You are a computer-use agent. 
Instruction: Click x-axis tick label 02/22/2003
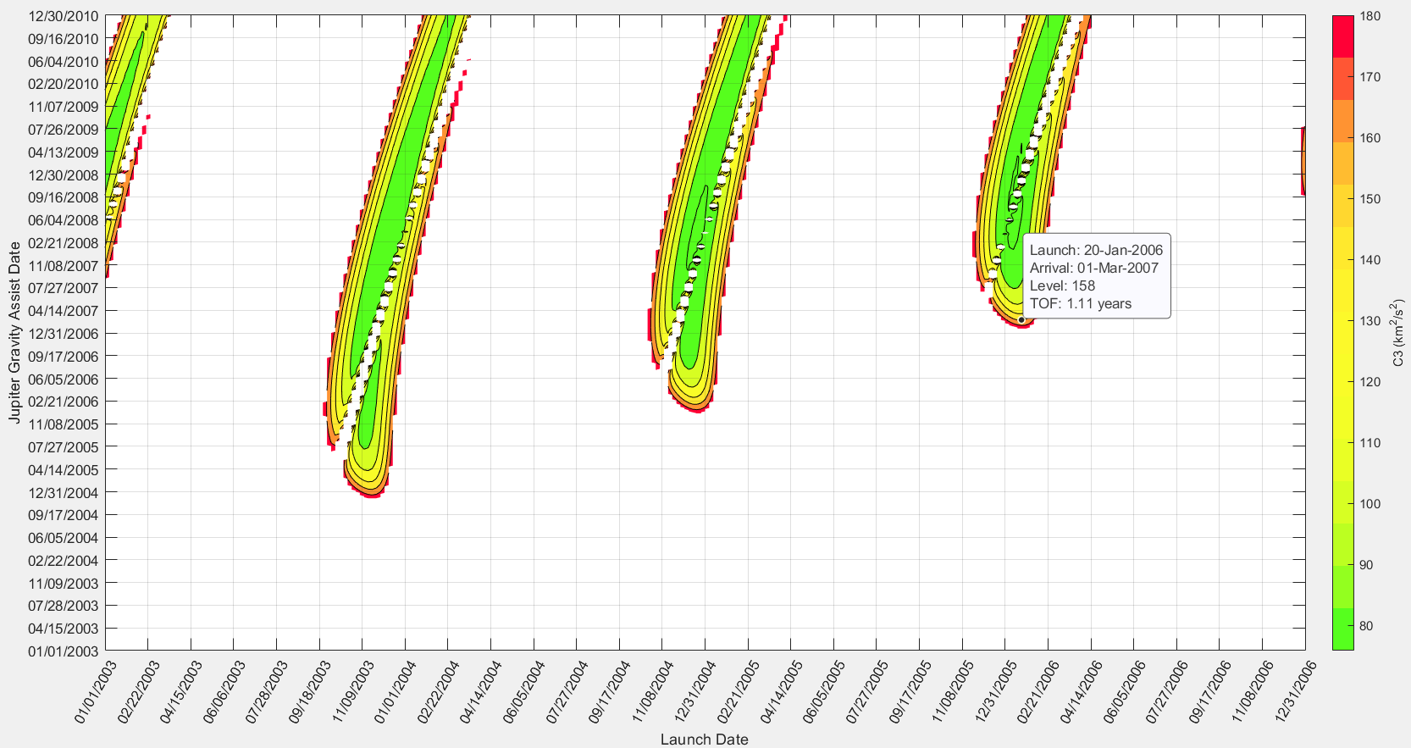[x=137, y=691]
